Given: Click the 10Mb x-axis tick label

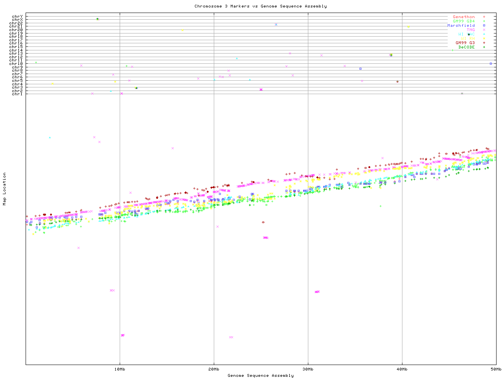Looking at the screenshot, I should 120,369.
